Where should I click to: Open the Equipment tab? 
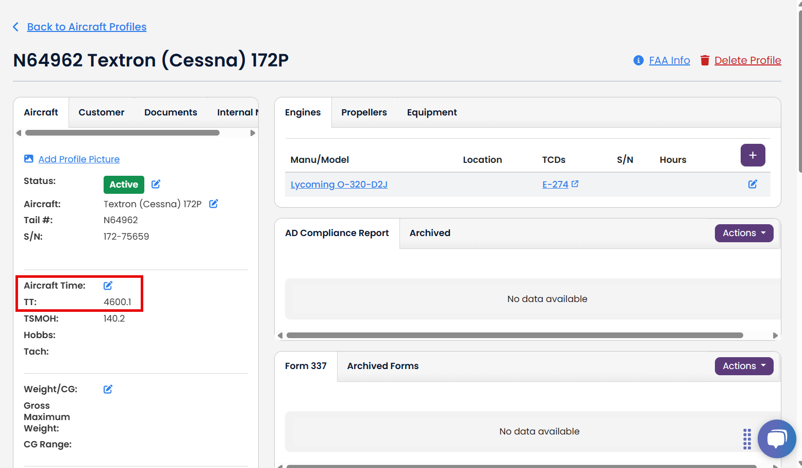tap(432, 112)
